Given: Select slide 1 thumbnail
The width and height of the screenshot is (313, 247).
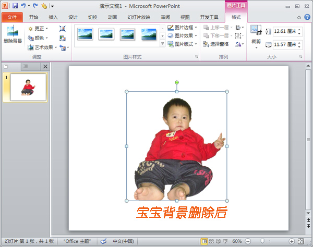Looking at the screenshot, I should [28, 88].
